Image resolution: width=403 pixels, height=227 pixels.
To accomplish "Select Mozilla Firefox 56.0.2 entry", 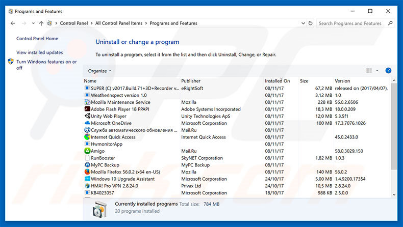I will (x=125, y=172).
